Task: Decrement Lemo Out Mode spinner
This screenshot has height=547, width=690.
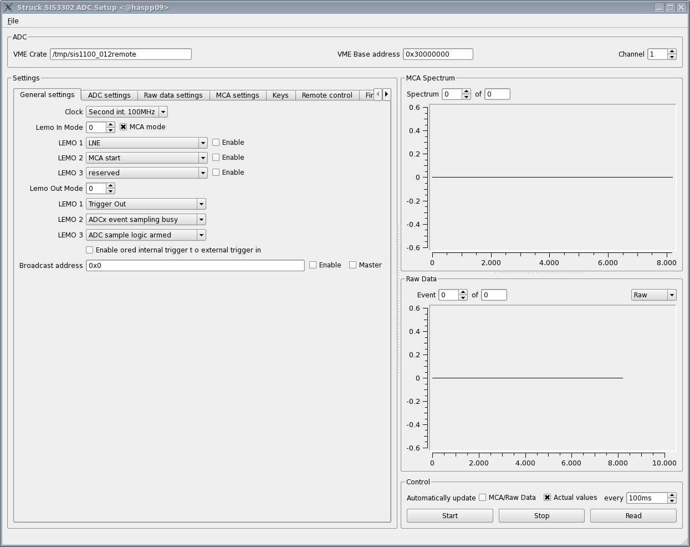Action: click(110, 191)
